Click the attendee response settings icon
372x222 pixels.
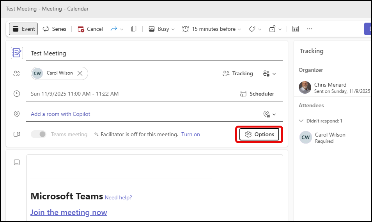[266, 74]
